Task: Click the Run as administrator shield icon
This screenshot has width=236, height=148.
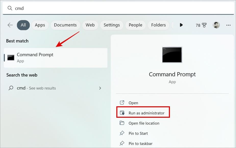Action: [x=122, y=113]
